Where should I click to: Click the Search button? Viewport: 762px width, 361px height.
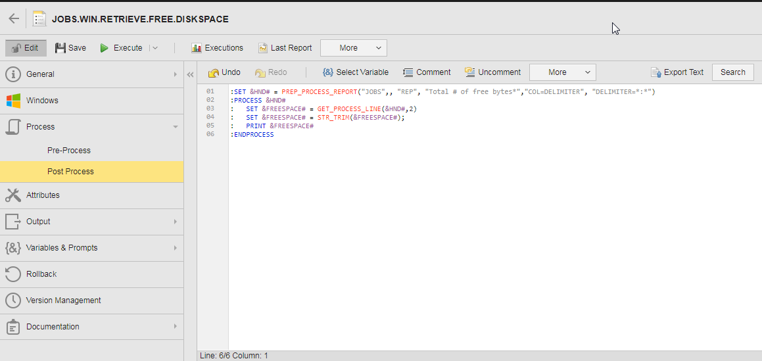click(732, 72)
